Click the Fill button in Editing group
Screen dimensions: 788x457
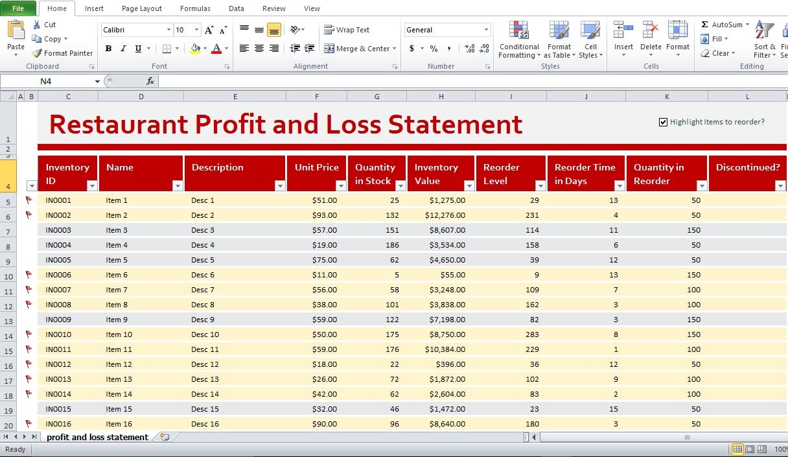coord(713,39)
